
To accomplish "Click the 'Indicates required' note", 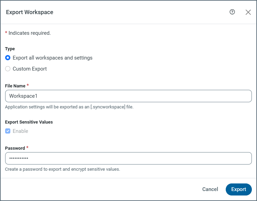I will pos(30,33).
